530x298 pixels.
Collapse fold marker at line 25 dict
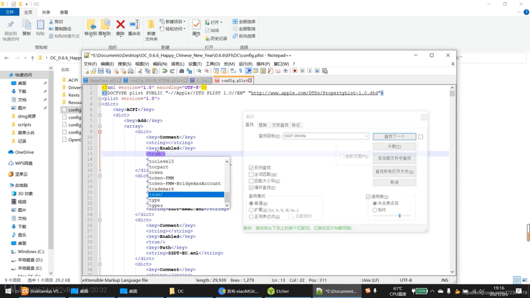[x=100, y=220]
